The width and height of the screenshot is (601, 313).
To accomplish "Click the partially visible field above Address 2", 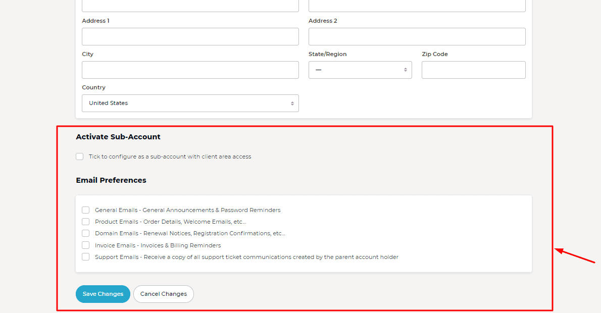I will click(417, 6).
